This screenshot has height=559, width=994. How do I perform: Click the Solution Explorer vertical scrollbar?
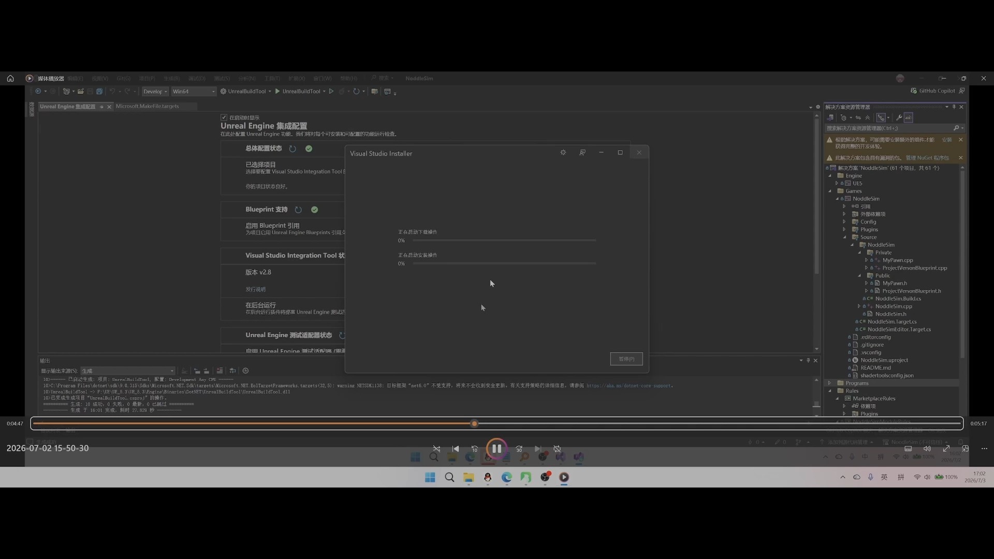(x=962, y=264)
